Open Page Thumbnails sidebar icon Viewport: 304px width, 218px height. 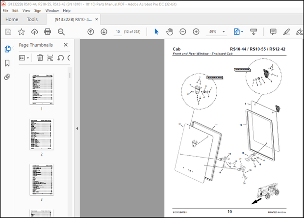click(x=7, y=49)
